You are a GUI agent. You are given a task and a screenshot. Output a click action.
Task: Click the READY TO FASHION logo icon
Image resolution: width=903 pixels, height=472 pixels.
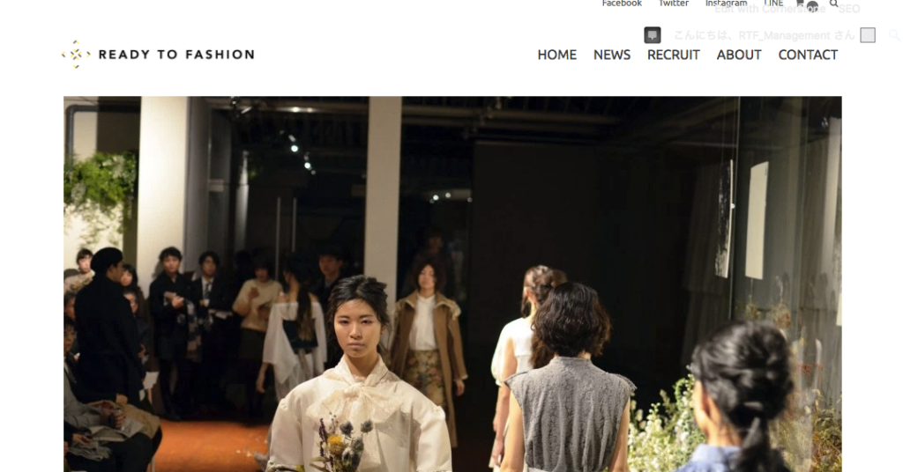point(76,55)
